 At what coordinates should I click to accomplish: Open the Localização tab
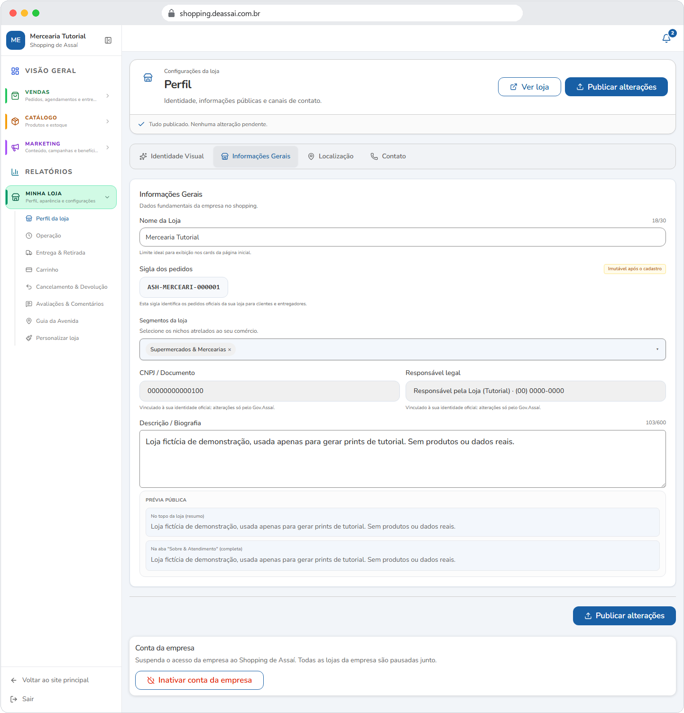pos(331,156)
